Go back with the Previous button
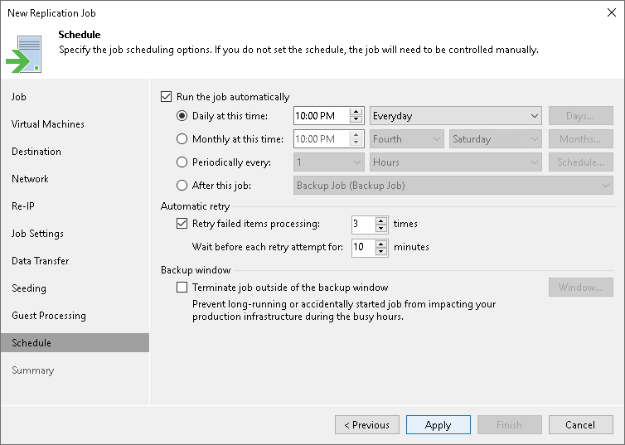This screenshot has width=625, height=445. (366, 425)
